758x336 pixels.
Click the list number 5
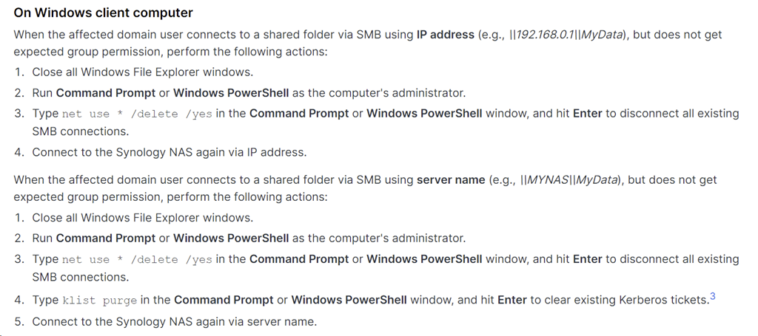pos(19,322)
